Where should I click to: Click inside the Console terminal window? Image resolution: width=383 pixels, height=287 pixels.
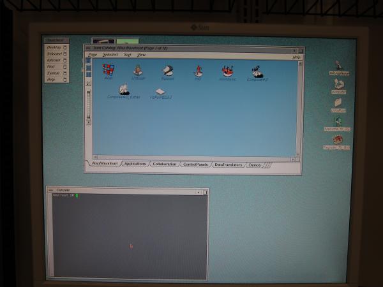point(128,236)
